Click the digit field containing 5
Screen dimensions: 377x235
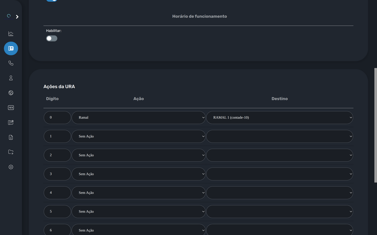pos(57,211)
